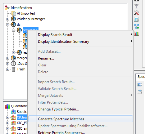This screenshot has width=145, height=134.
Task: Click Import Search Result... menu entry
Action: coord(80,82)
